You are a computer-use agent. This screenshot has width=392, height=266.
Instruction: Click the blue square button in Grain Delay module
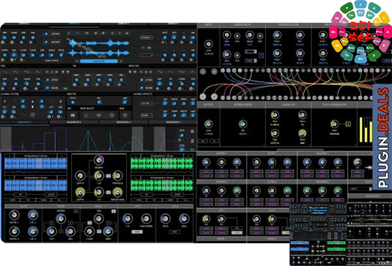tap(261, 56)
